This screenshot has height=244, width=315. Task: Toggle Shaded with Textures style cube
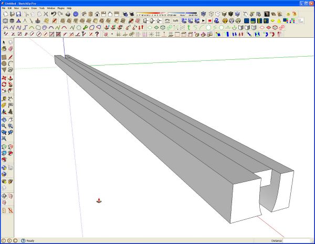[230, 14]
